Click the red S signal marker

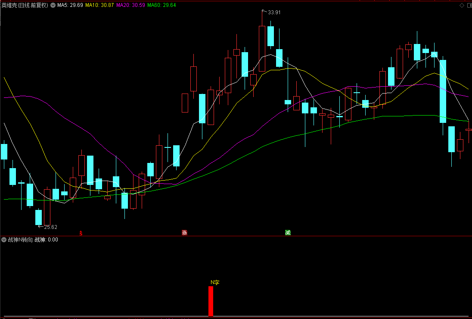click(81, 233)
